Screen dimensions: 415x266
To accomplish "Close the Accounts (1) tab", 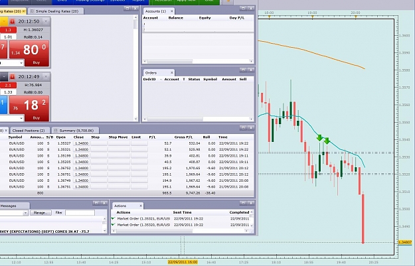I will point(172,11).
